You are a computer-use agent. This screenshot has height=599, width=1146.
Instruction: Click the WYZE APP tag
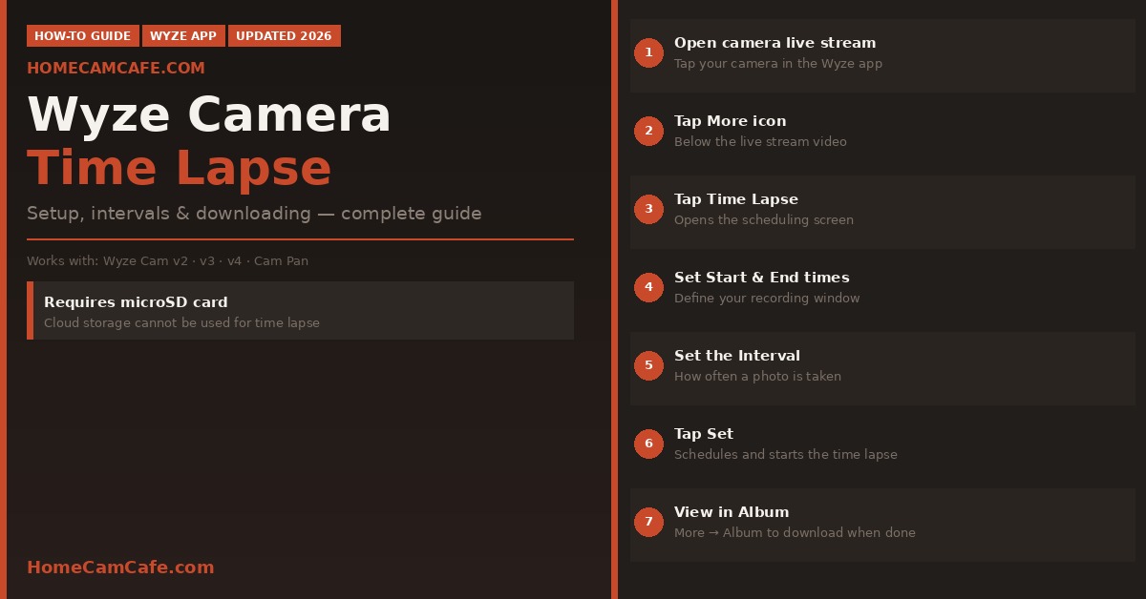[183, 36]
